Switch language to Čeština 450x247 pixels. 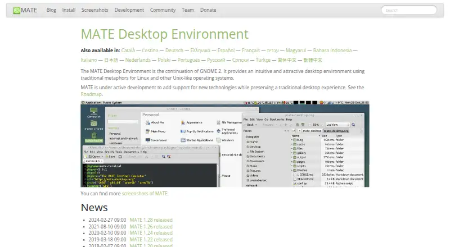click(x=150, y=51)
